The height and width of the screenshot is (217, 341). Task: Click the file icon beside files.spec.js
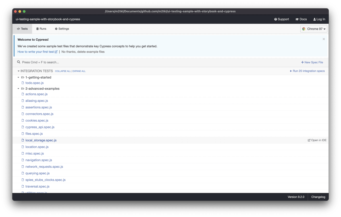click(x=23, y=134)
